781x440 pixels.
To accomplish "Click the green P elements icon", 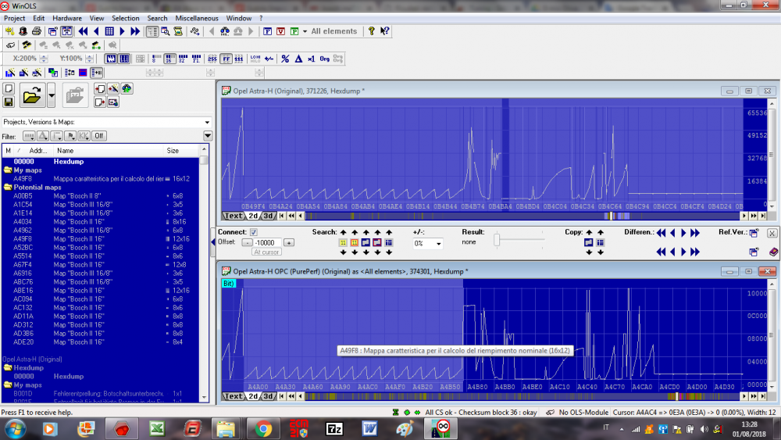I will pos(294,31).
